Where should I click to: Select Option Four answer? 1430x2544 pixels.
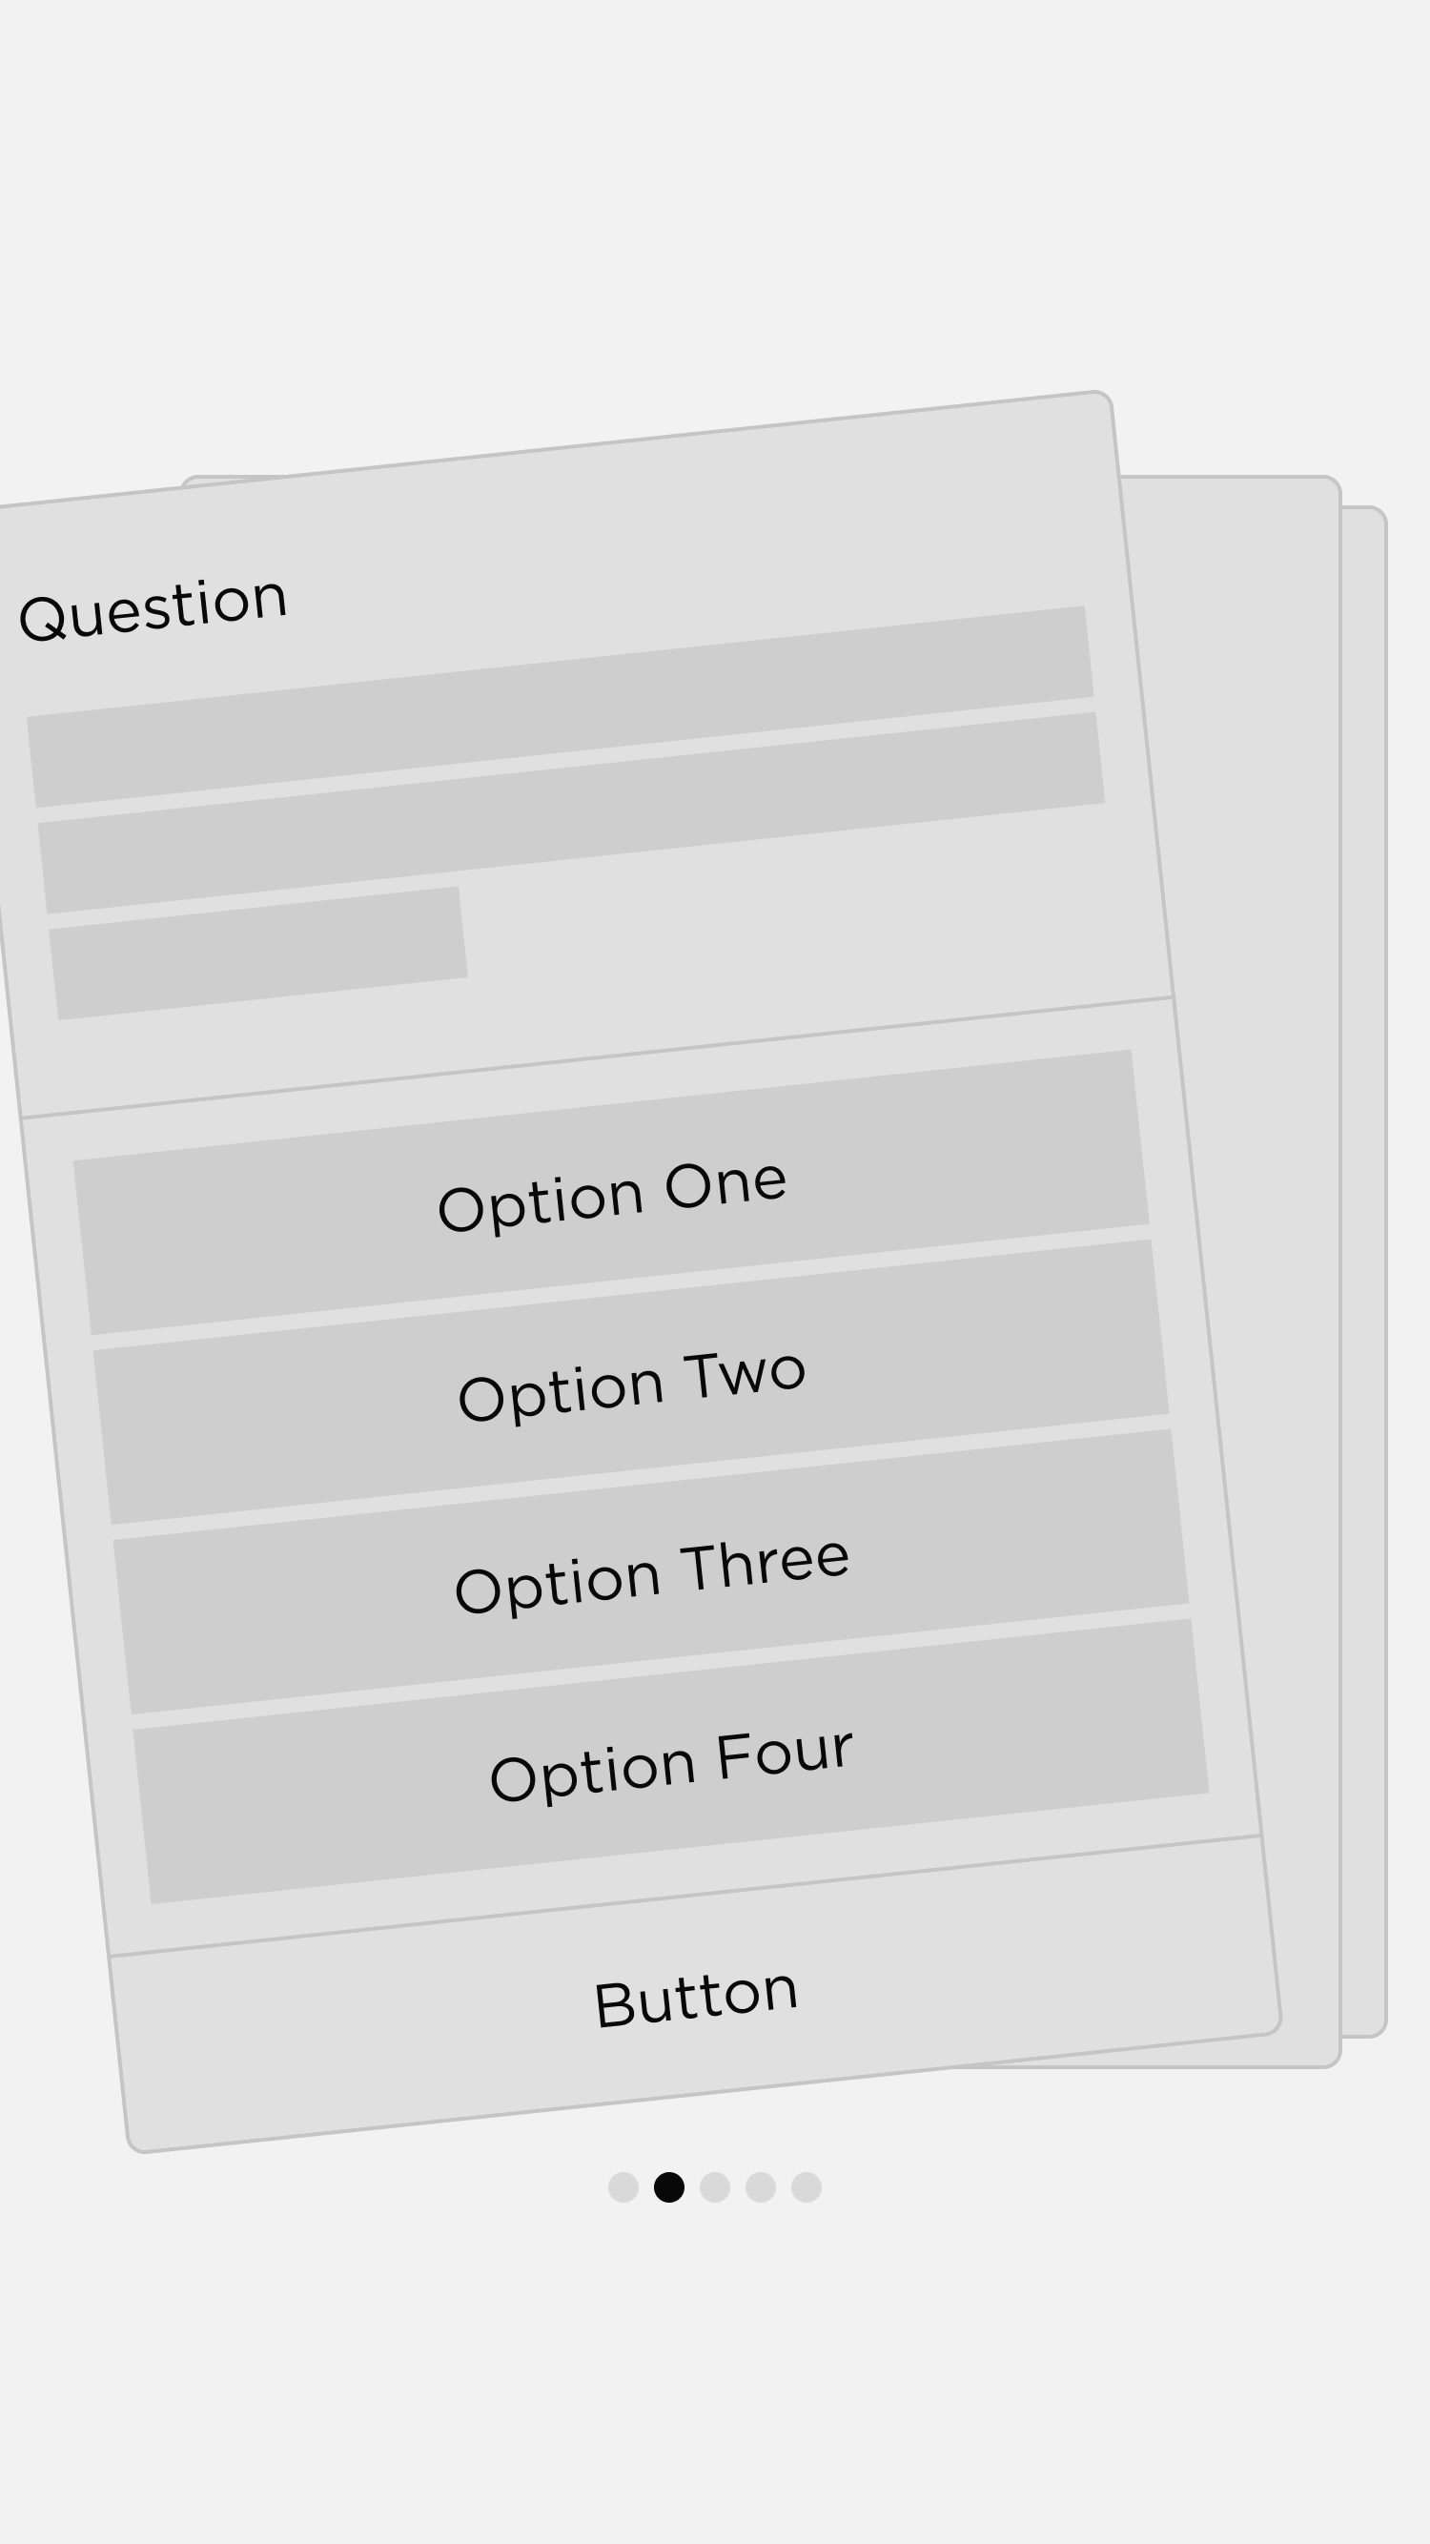click(x=670, y=1765)
